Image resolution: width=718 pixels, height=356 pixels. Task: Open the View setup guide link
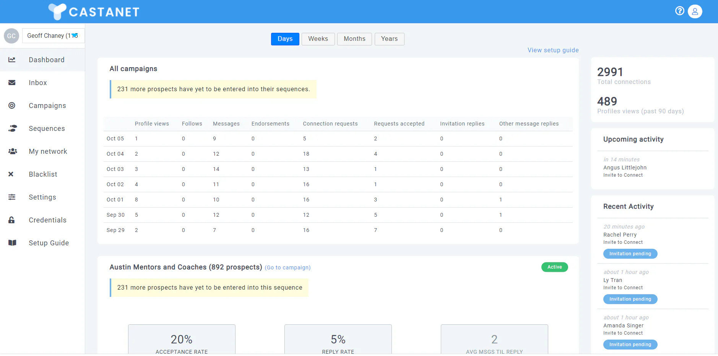pyautogui.click(x=553, y=50)
